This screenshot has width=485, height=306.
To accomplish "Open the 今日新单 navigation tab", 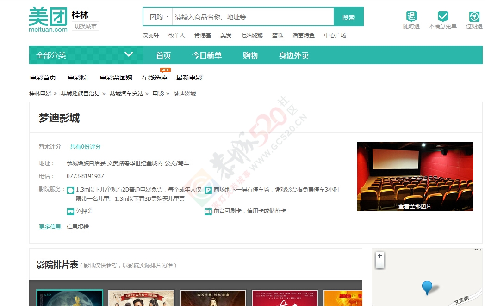I will 207,55.
